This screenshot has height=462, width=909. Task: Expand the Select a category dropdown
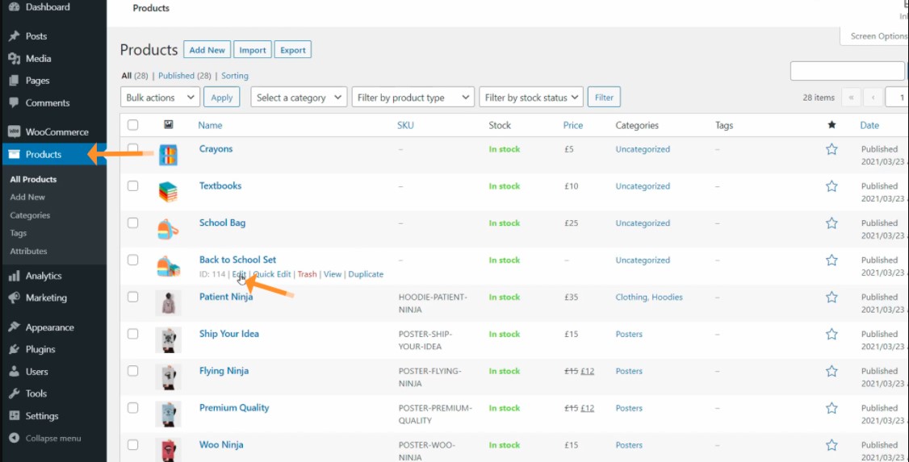coord(299,98)
